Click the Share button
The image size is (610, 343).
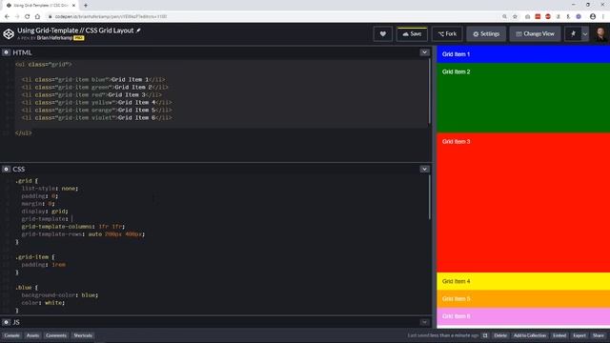(599, 335)
